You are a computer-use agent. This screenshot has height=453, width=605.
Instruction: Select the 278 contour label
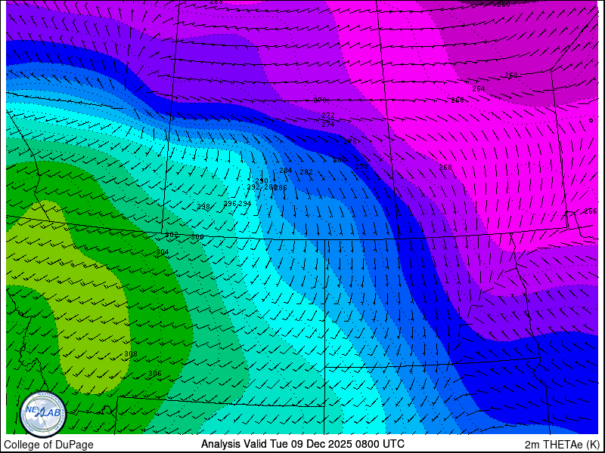pyautogui.click(x=361, y=167)
